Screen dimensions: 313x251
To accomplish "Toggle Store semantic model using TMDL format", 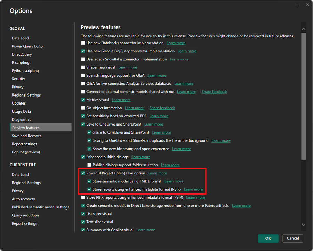I will click(x=89, y=181).
